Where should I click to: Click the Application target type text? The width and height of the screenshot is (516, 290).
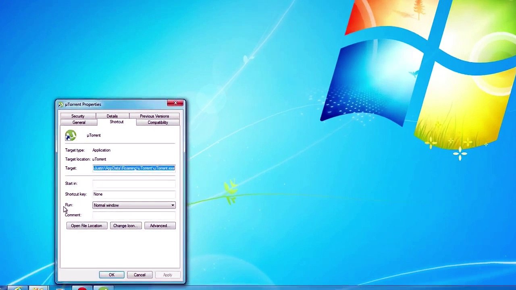click(x=101, y=150)
